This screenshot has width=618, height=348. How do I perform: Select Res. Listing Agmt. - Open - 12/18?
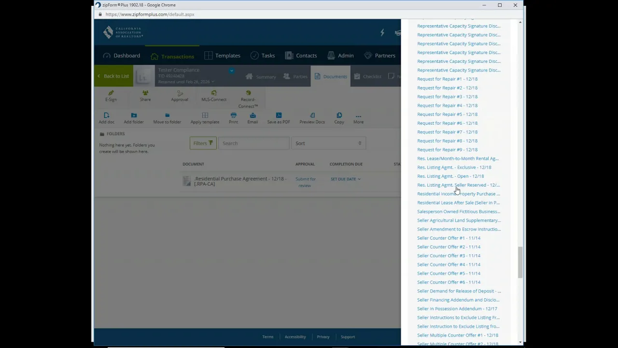(x=450, y=176)
